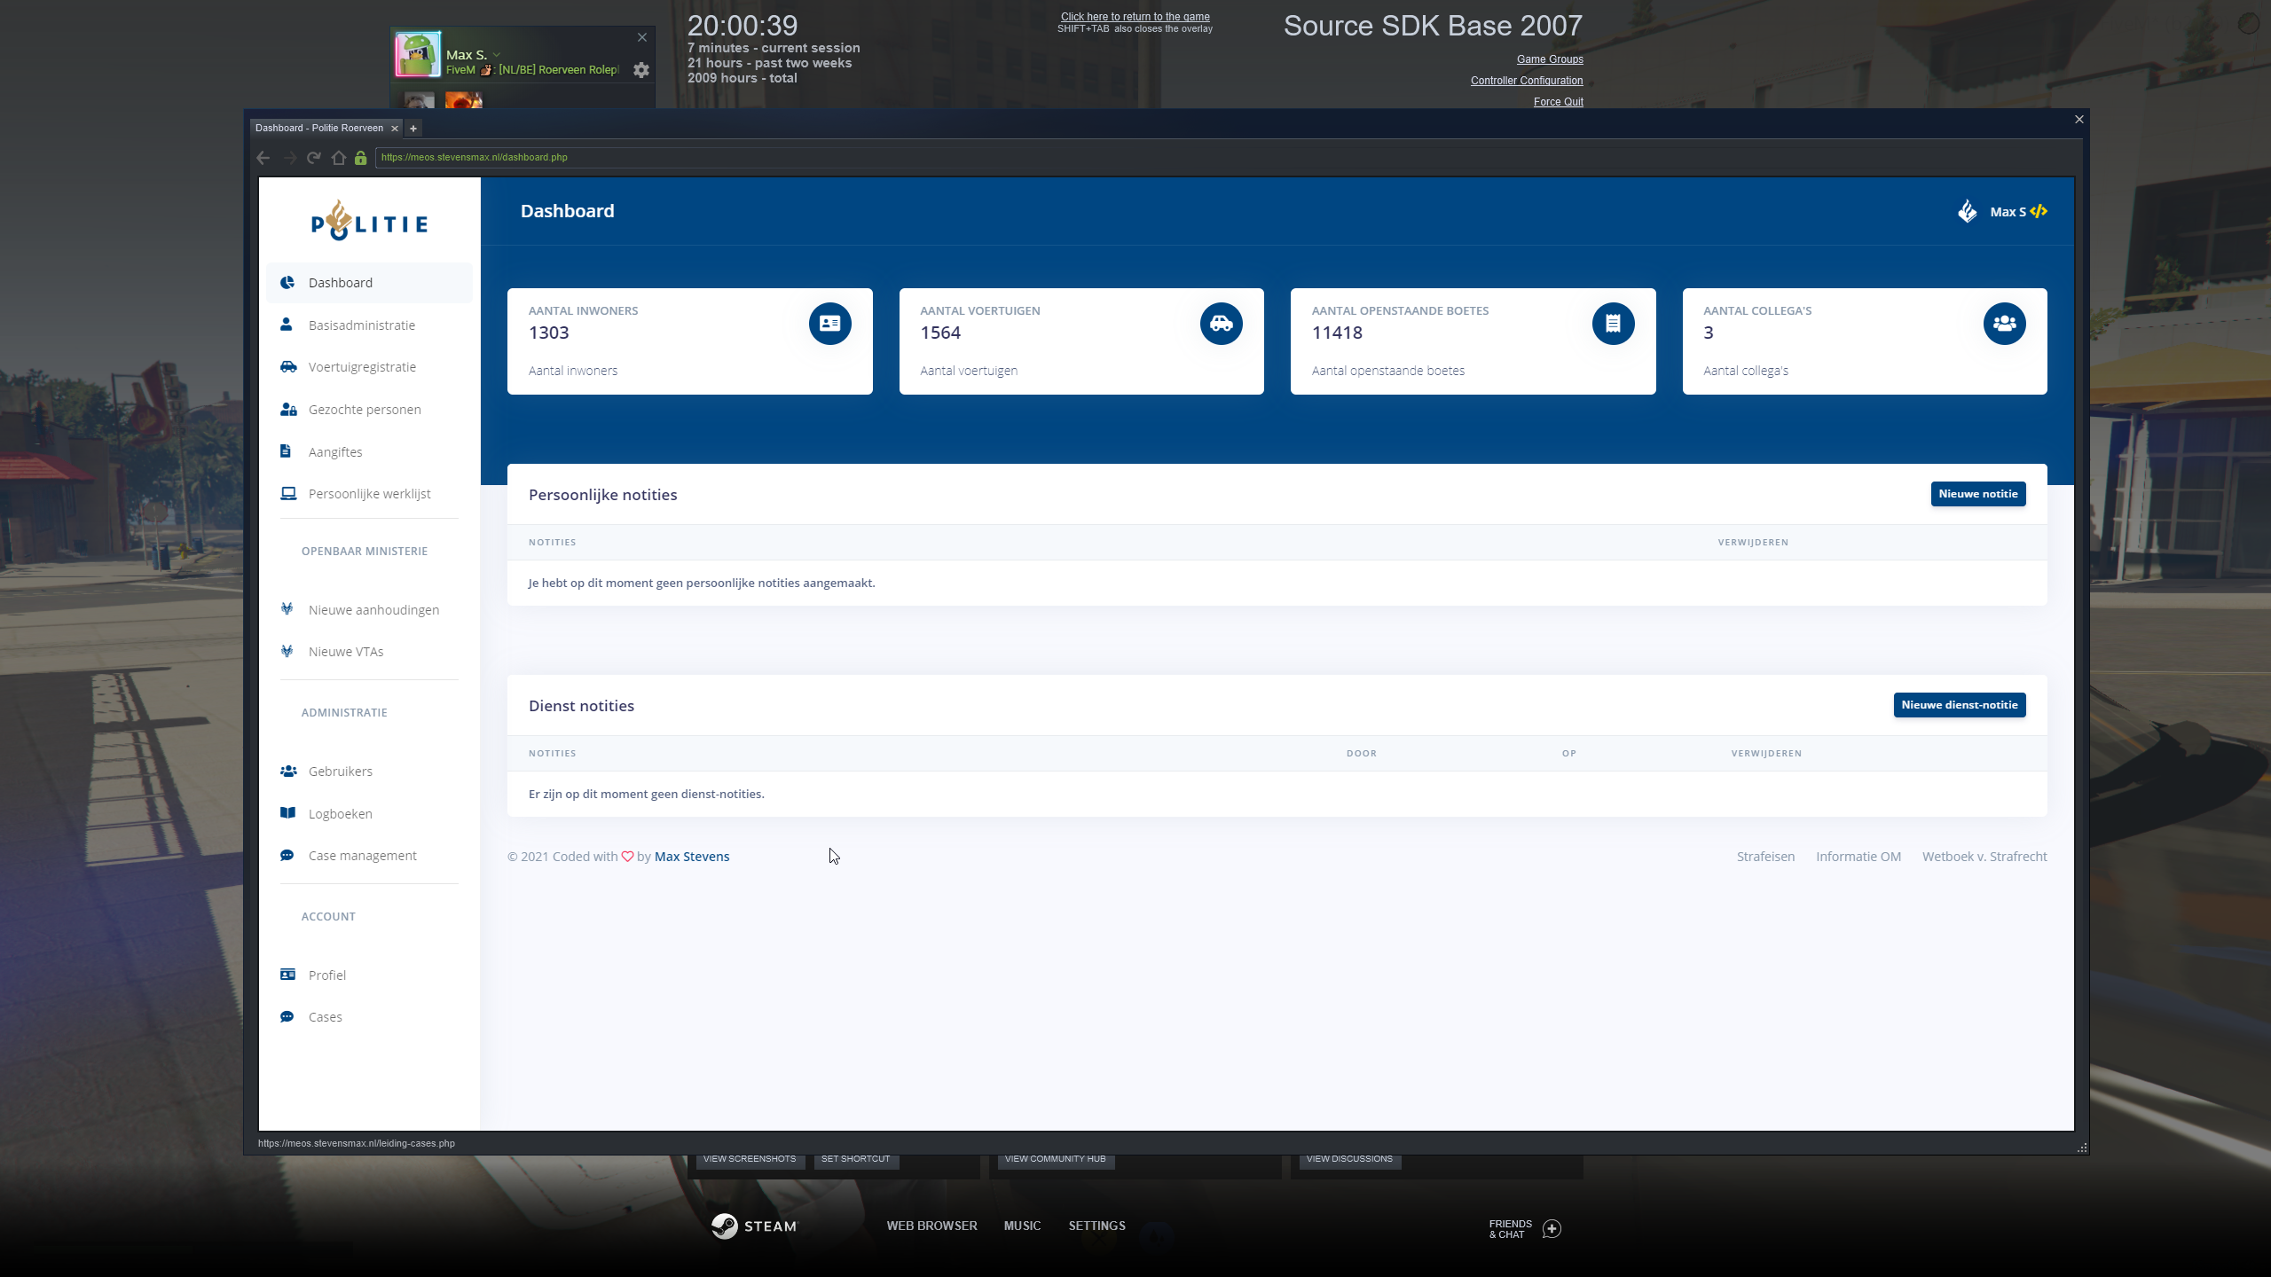Click the voertuigen car icon
The height and width of the screenshot is (1277, 2271).
pos(1221,324)
